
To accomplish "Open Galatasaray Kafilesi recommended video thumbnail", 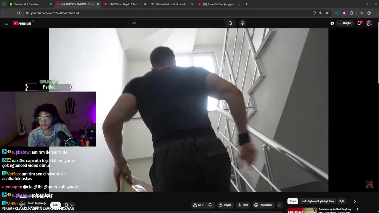I will (x=302, y=210).
